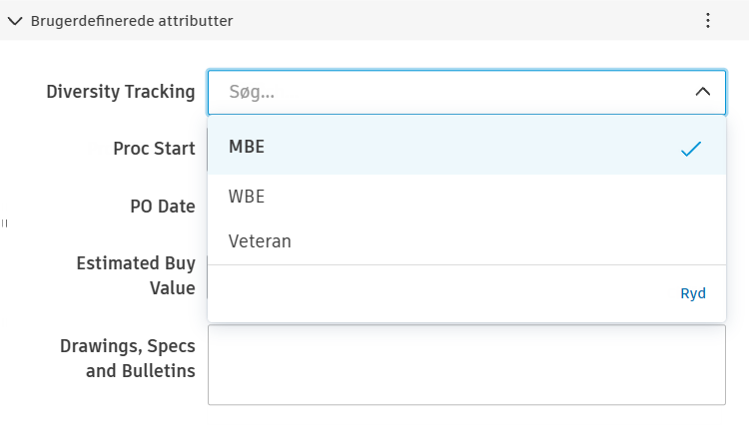Choose WBE from the dropdown list
The height and width of the screenshot is (435, 749).
click(x=247, y=197)
